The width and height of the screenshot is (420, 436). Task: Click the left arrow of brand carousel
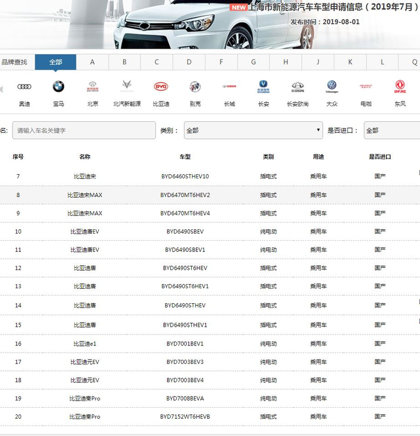tap(1, 89)
